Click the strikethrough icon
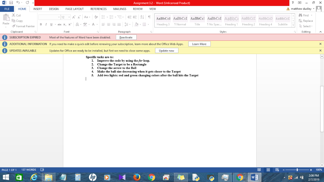Image resolution: width=324 pixels, height=182 pixels. click(x=59, y=24)
